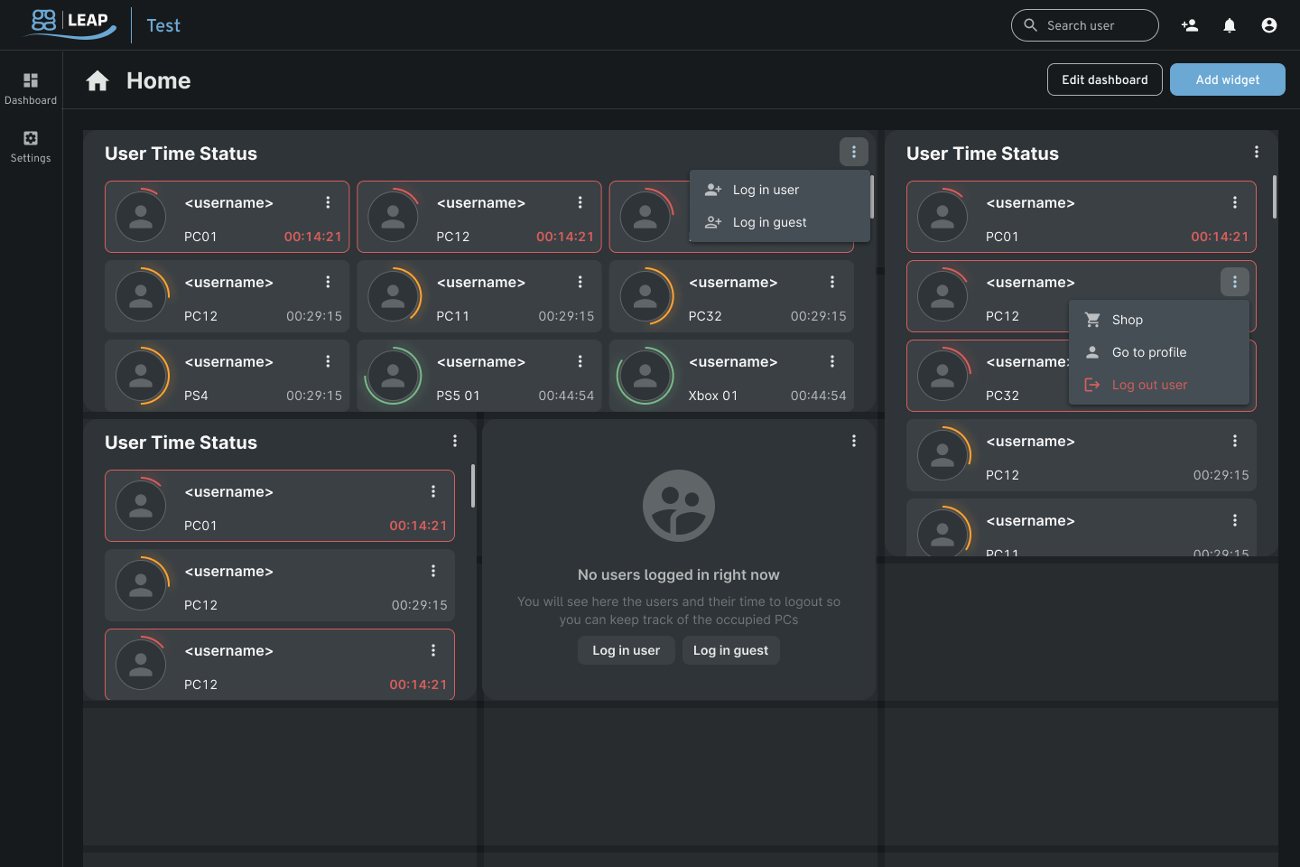The height and width of the screenshot is (867, 1300).
Task: Open the kebab menu on the Xbox 01 card
Action: pos(832,361)
